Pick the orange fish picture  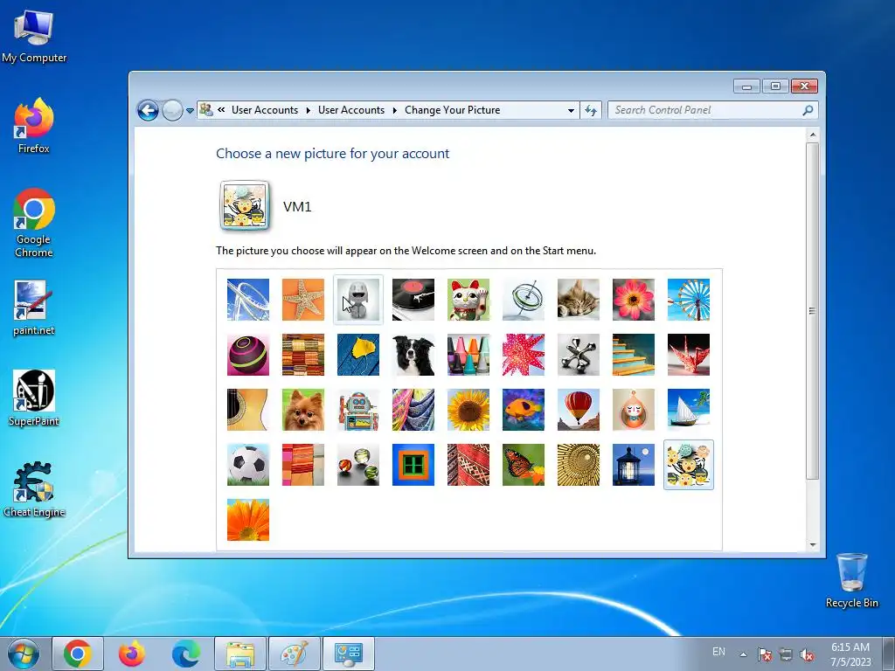coord(524,410)
